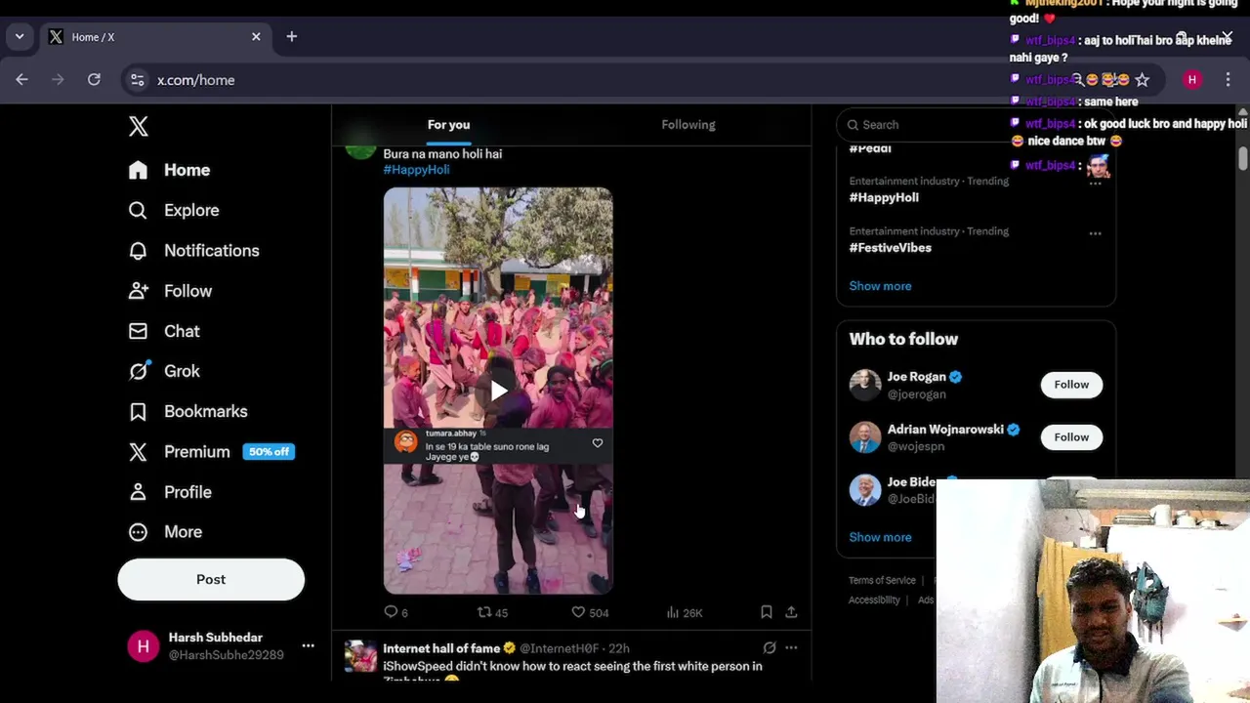
Task: Reply to the Holi post
Action: click(x=396, y=612)
